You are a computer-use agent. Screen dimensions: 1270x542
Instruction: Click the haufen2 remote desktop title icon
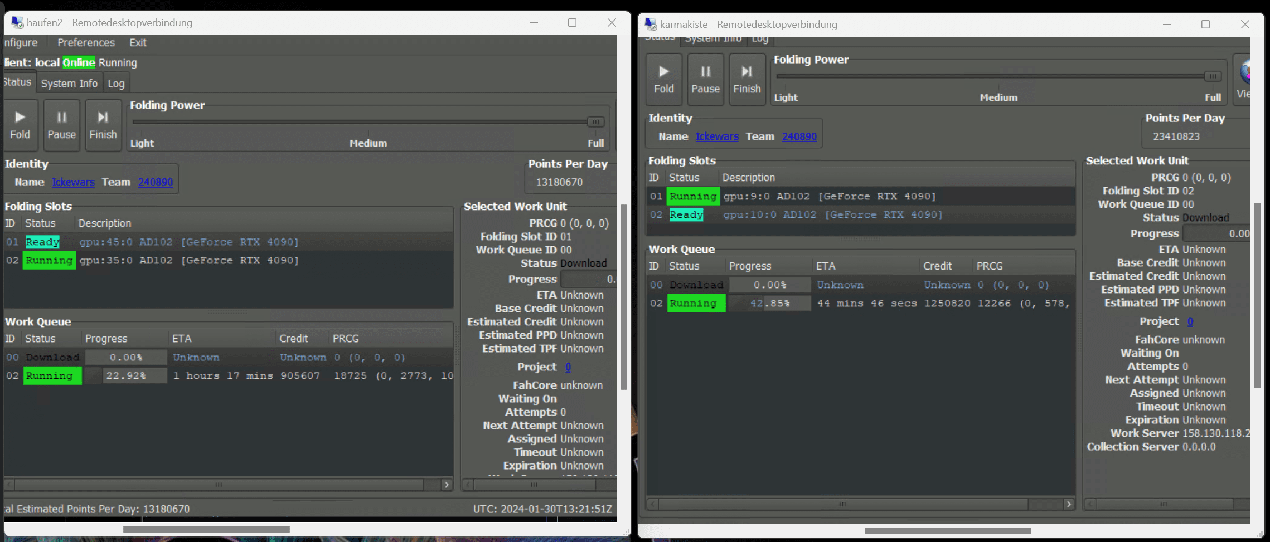click(x=17, y=23)
